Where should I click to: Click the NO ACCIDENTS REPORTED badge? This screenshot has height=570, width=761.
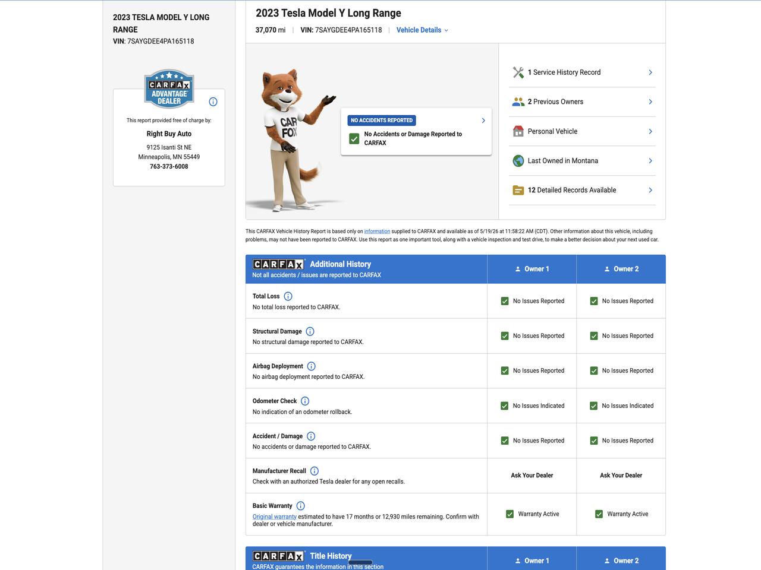[382, 121]
